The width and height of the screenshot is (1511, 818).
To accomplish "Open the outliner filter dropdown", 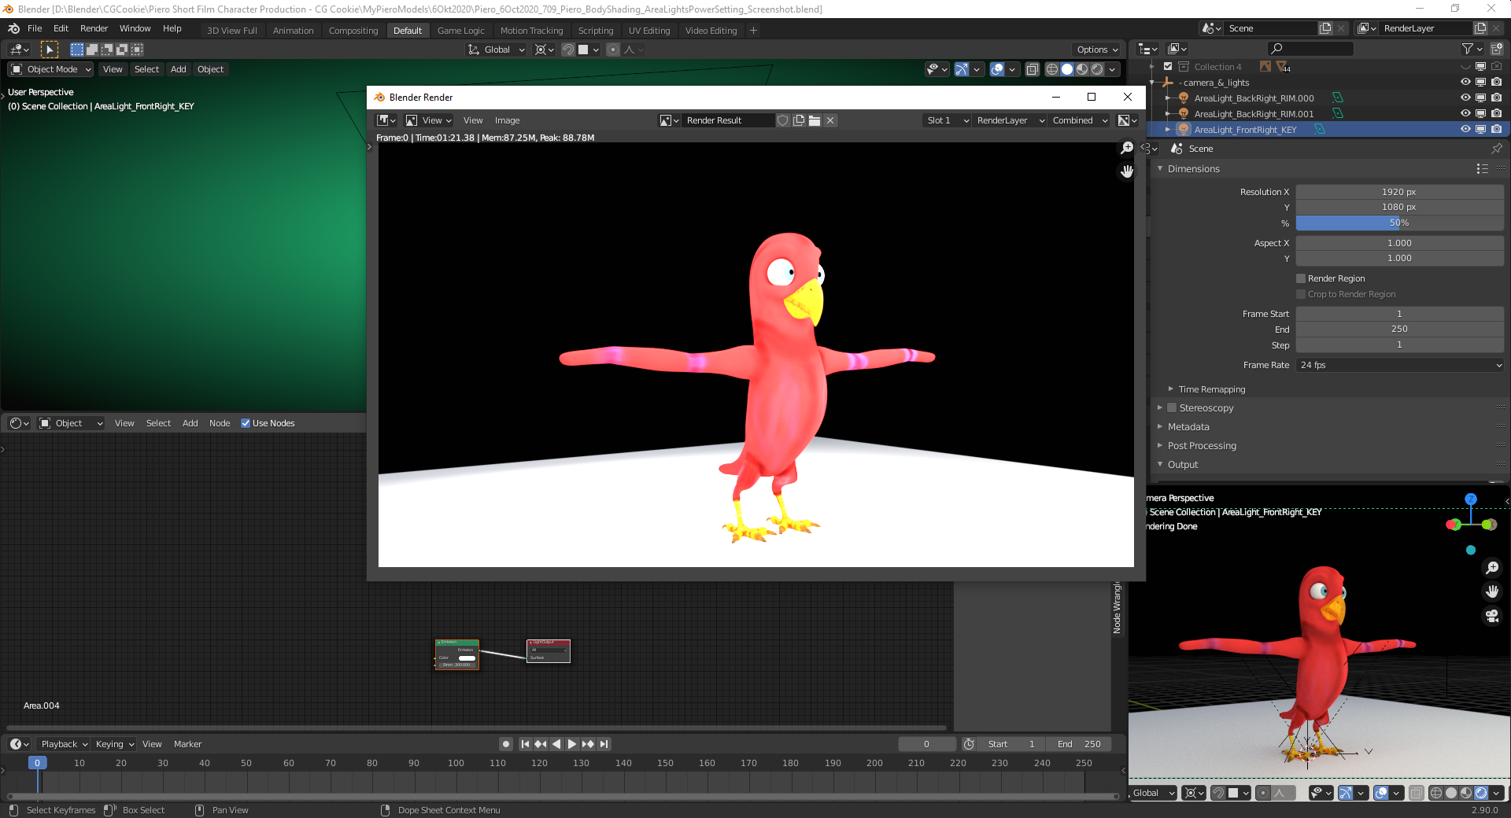I will click(1472, 49).
